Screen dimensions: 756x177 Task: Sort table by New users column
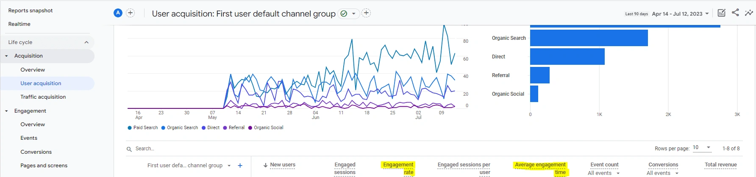[282, 165]
